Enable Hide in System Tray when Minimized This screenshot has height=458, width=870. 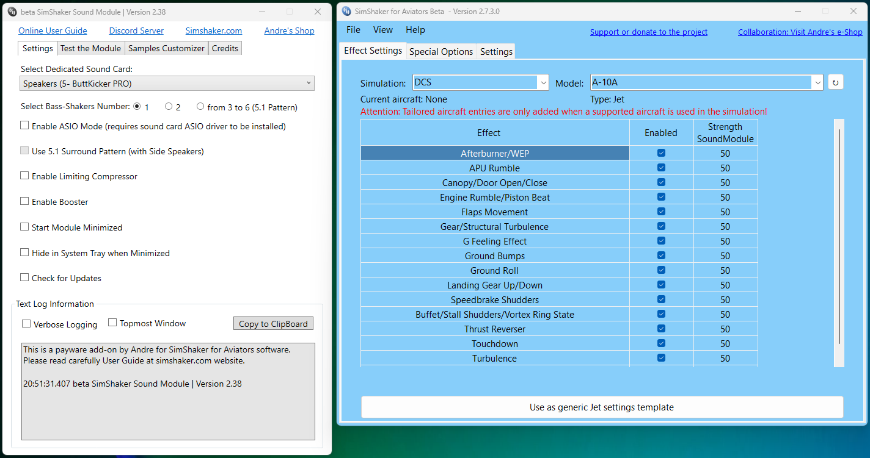[24, 252]
